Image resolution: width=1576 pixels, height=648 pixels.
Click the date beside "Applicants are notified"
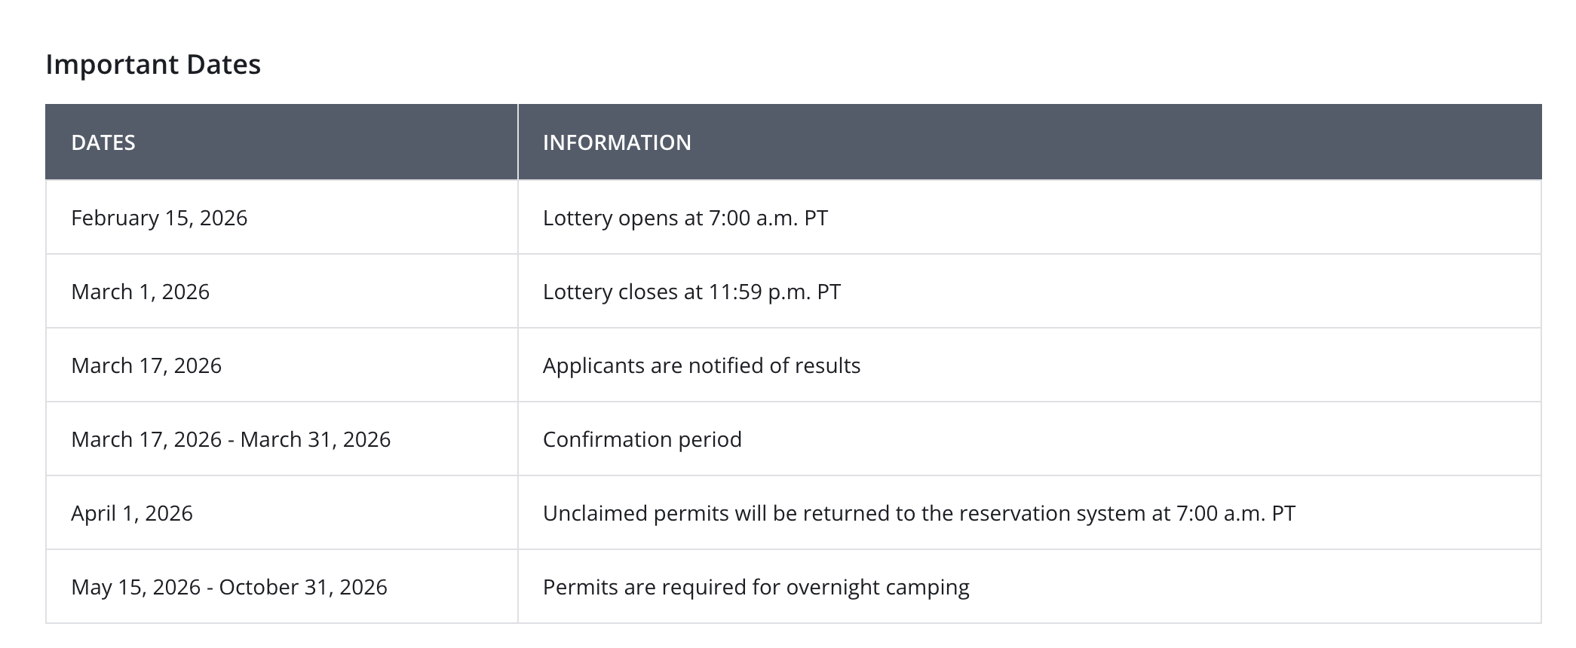pyautogui.click(x=146, y=365)
